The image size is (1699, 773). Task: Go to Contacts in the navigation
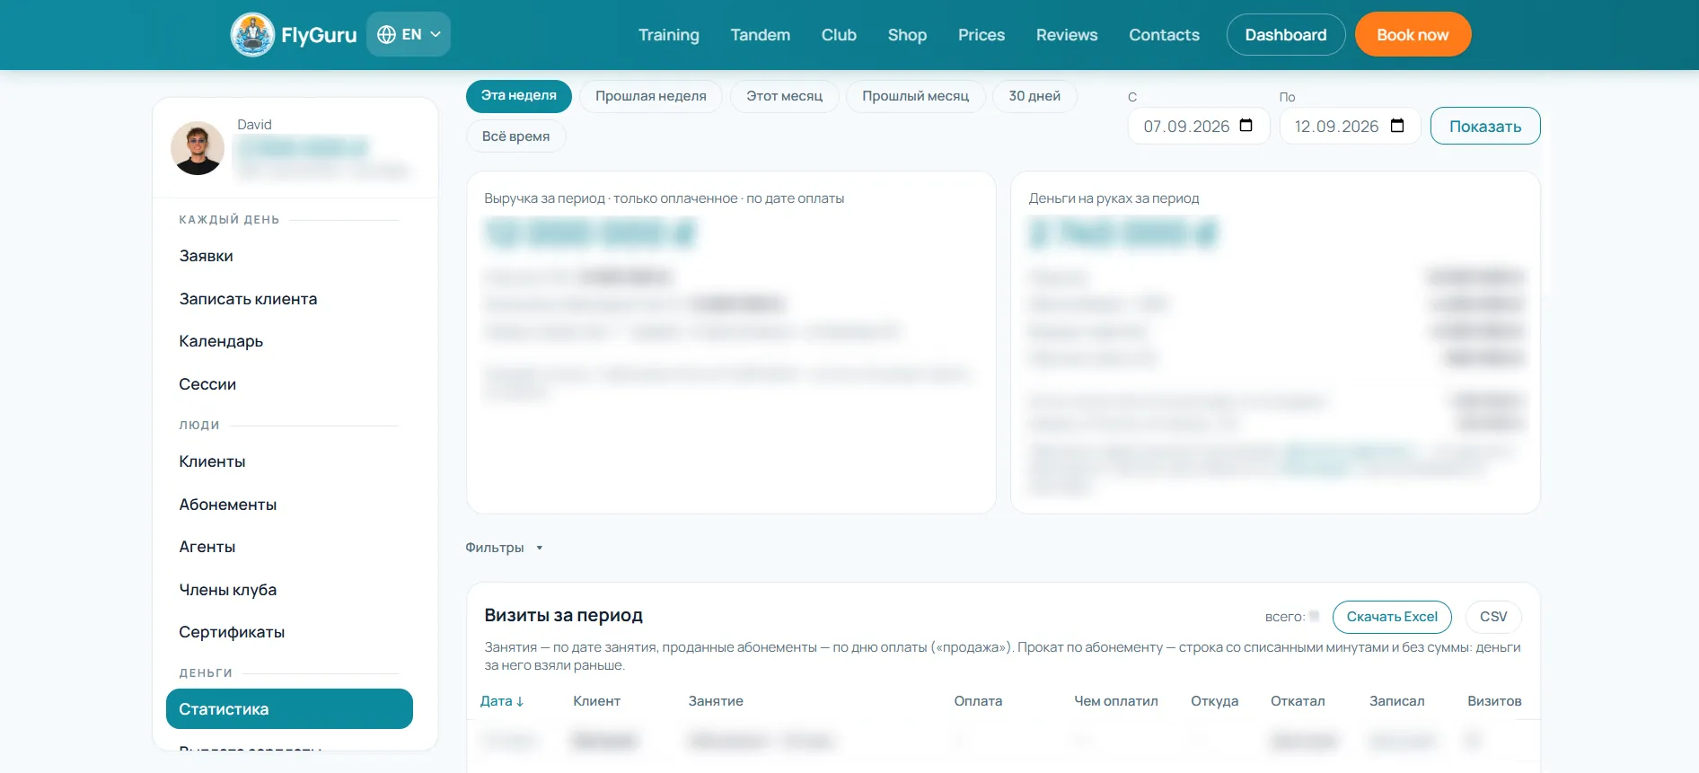[x=1164, y=35]
